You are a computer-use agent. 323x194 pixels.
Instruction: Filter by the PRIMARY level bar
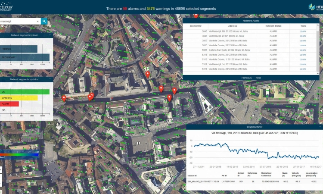coord(19,49)
